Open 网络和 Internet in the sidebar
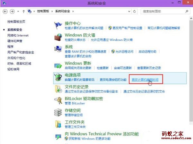This screenshot has height=144, width=193. coord(18,36)
